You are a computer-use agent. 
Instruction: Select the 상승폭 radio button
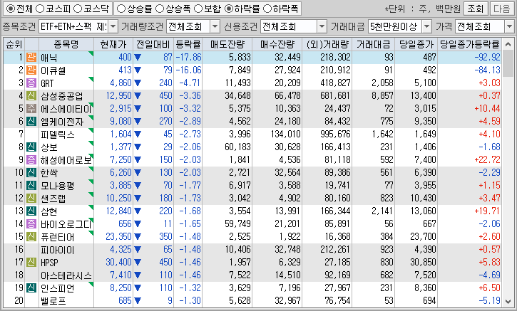(x=160, y=9)
